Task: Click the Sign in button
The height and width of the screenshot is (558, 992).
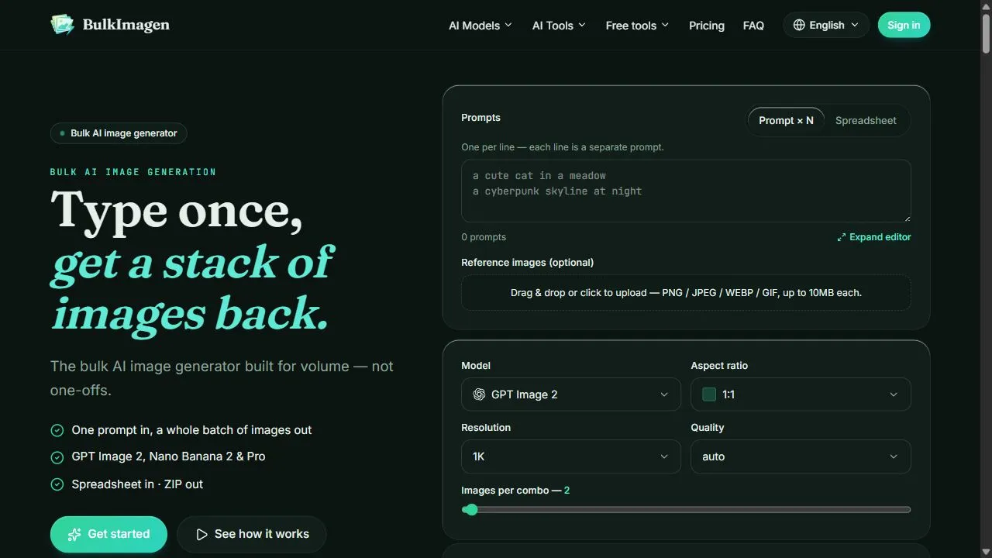Action: tap(904, 26)
